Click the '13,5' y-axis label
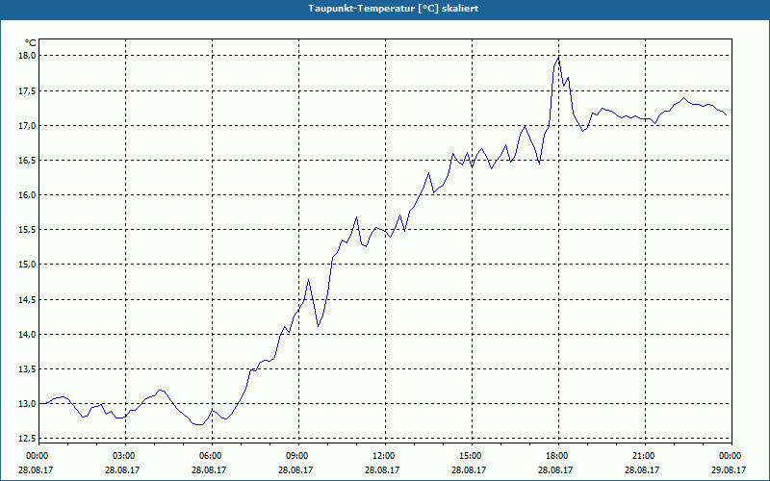The height and width of the screenshot is (481, 770). (x=28, y=369)
